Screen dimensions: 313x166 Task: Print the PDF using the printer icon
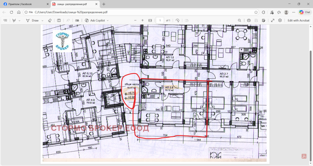pyautogui.click(x=249, y=20)
